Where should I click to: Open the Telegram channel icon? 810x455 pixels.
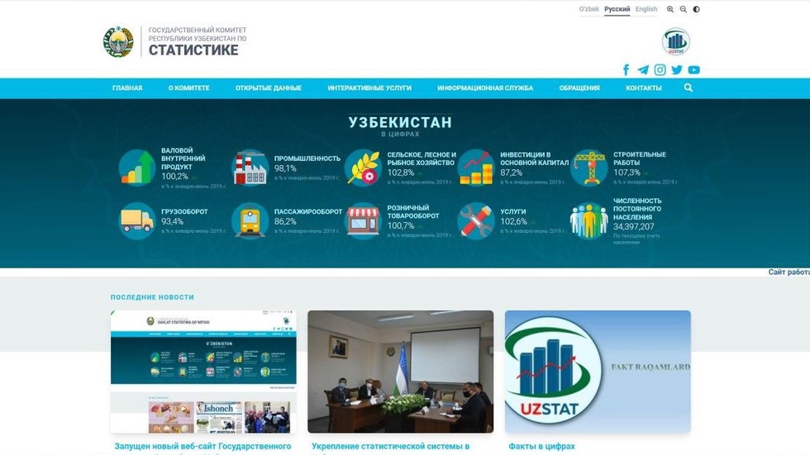click(x=643, y=70)
